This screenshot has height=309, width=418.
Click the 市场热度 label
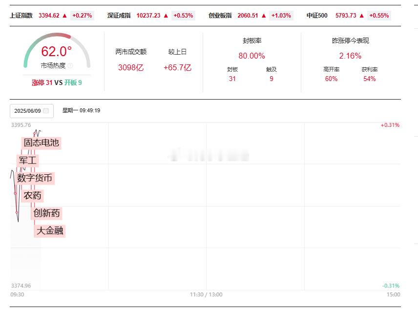click(x=53, y=65)
